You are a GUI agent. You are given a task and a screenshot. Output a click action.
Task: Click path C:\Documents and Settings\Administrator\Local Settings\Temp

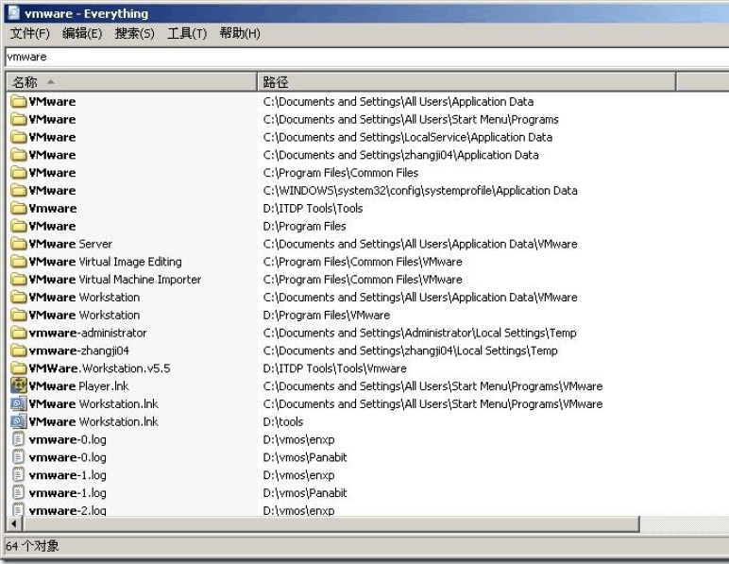point(419,333)
